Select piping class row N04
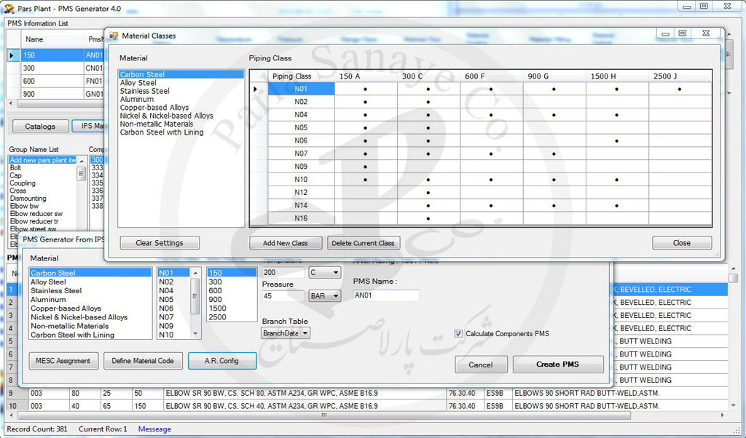Image resolution: width=746 pixels, height=438 pixels. click(301, 114)
